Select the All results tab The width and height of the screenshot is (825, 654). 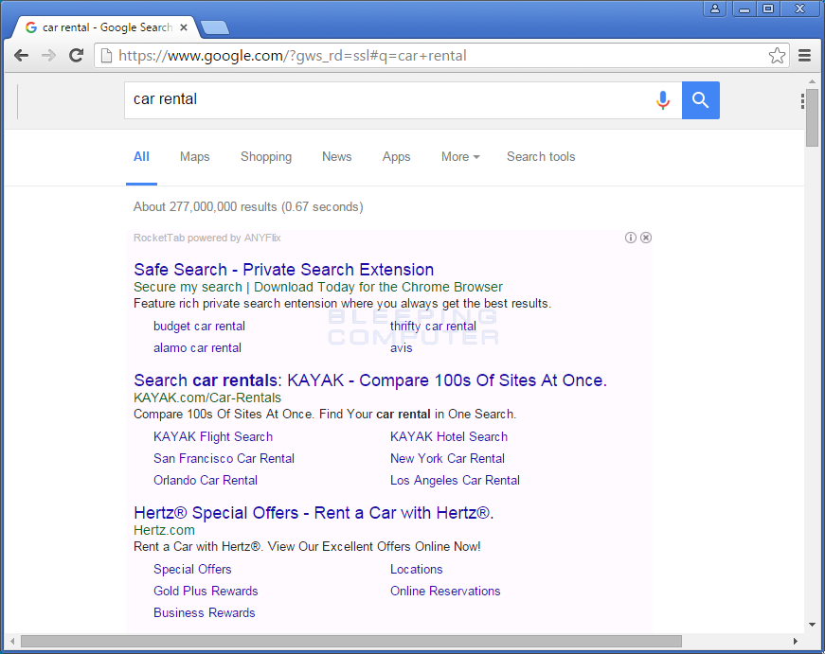pos(141,157)
